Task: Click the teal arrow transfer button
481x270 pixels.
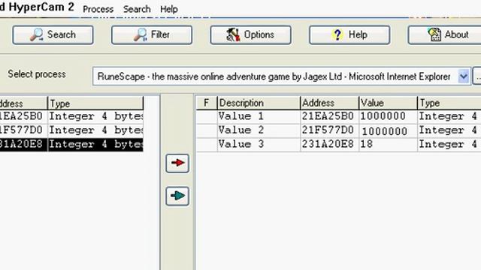Action: click(177, 196)
